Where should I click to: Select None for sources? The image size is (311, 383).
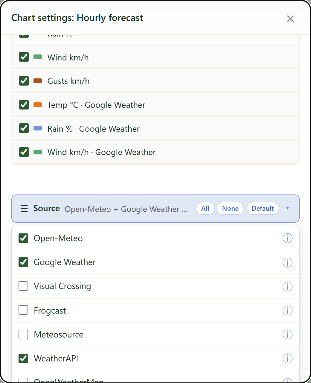(x=230, y=208)
